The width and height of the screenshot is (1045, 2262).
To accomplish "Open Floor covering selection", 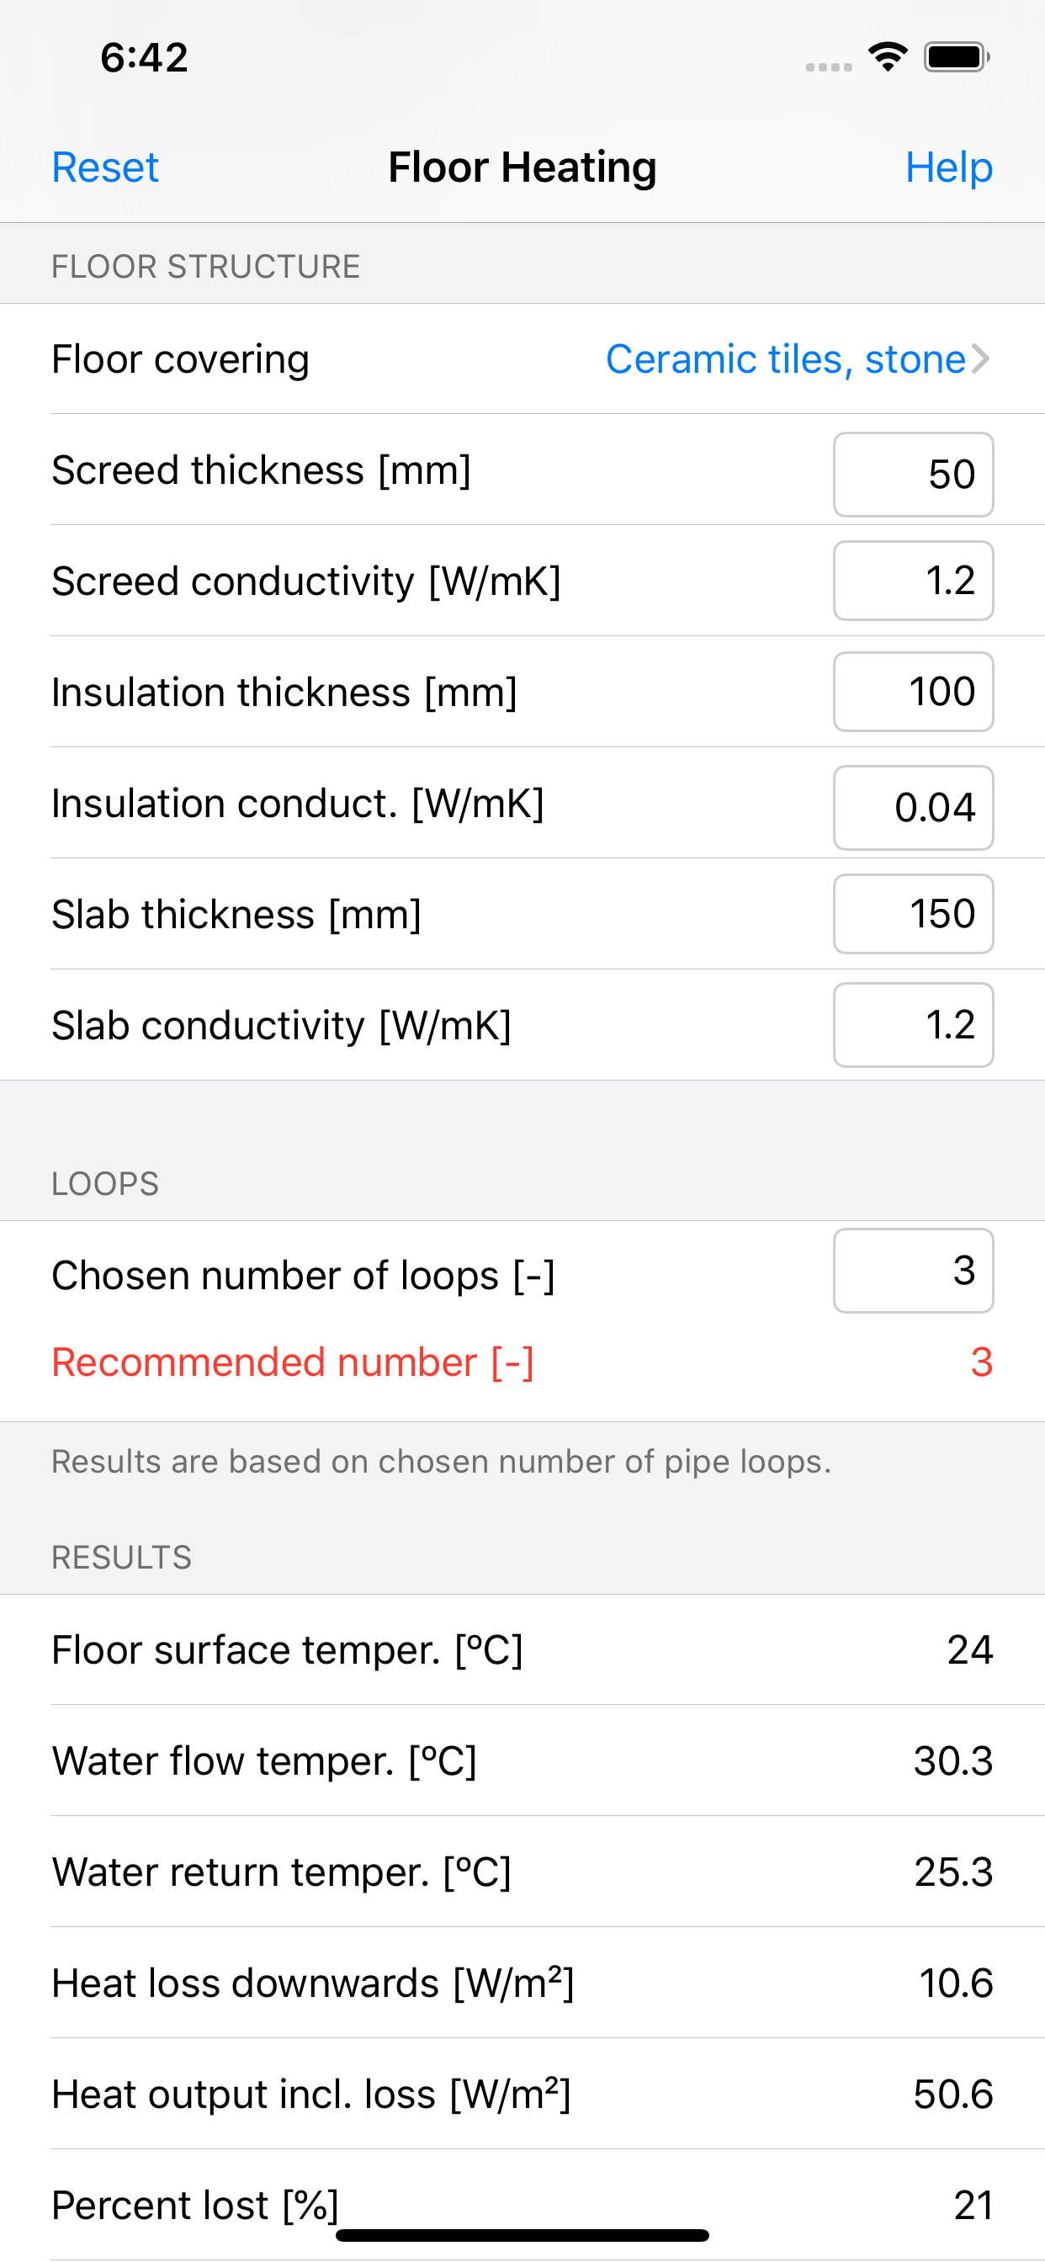I will pyautogui.click(x=785, y=359).
